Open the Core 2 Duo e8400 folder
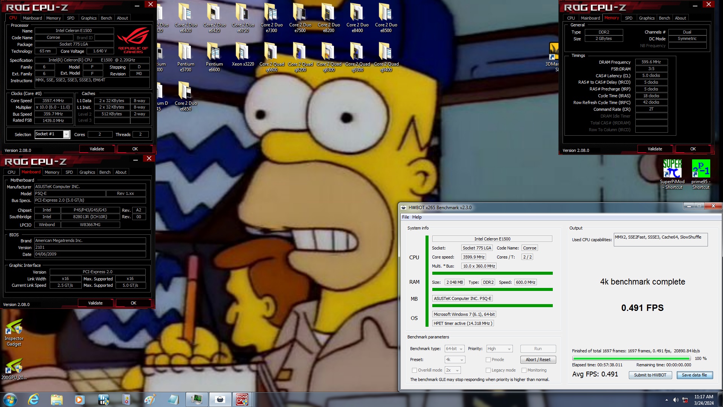 357,18
